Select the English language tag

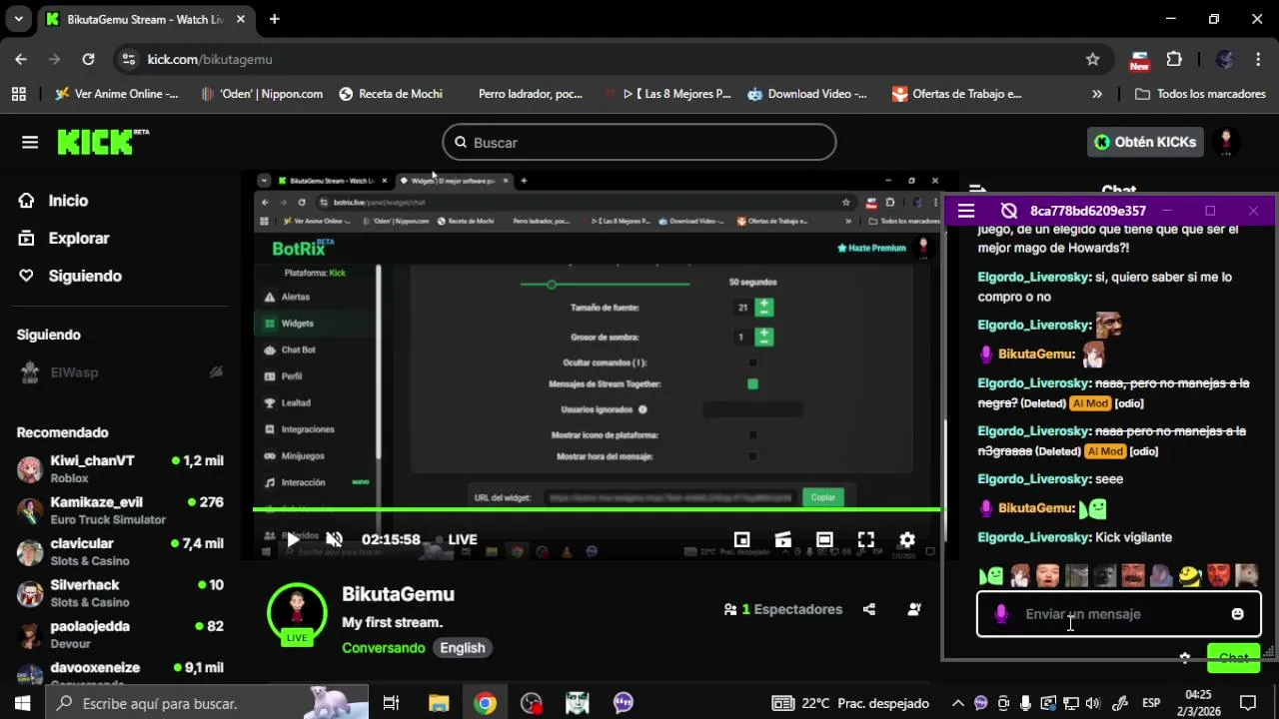click(463, 648)
